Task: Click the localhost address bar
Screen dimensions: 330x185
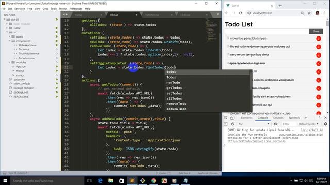Action: (x=274, y=13)
